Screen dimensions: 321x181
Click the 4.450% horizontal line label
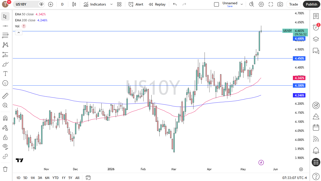tap(299, 58)
